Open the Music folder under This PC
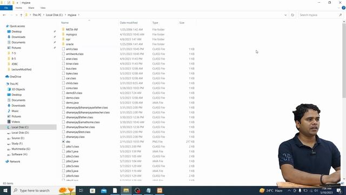The image size is (346, 195). tap(15, 111)
